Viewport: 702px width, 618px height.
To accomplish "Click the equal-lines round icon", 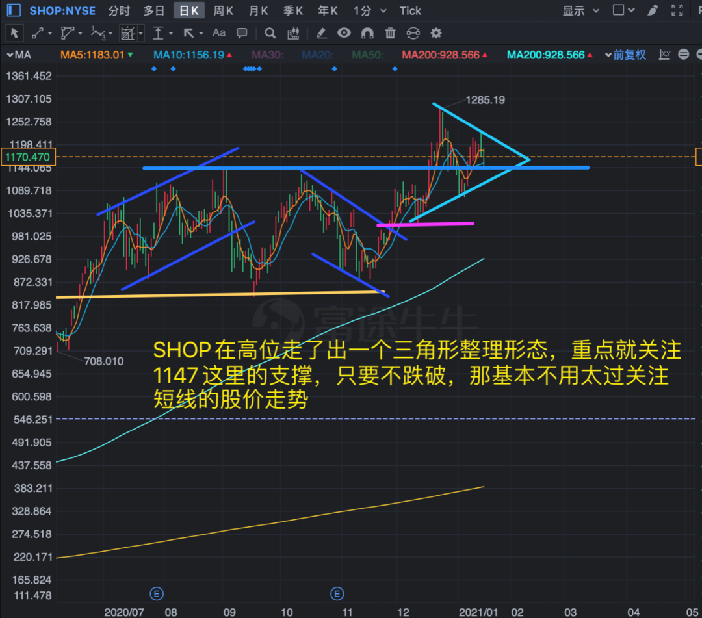I will pos(684,55).
